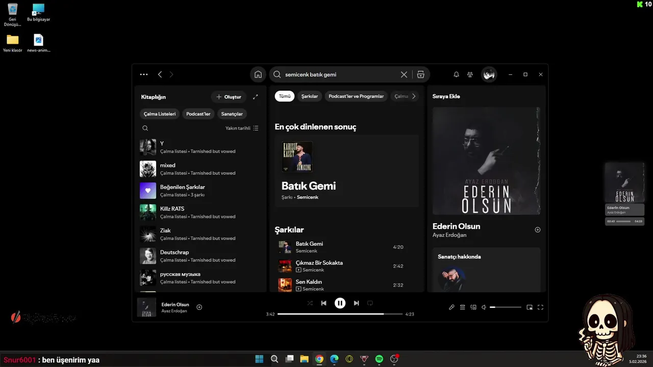Clear the search field with X
The height and width of the screenshot is (367, 653).
404,74
